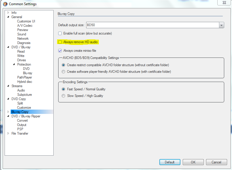Select Blu-ray under Protection
The width and height of the screenshot is (232, 170).
pyautogui.click(x=27, y=73)
